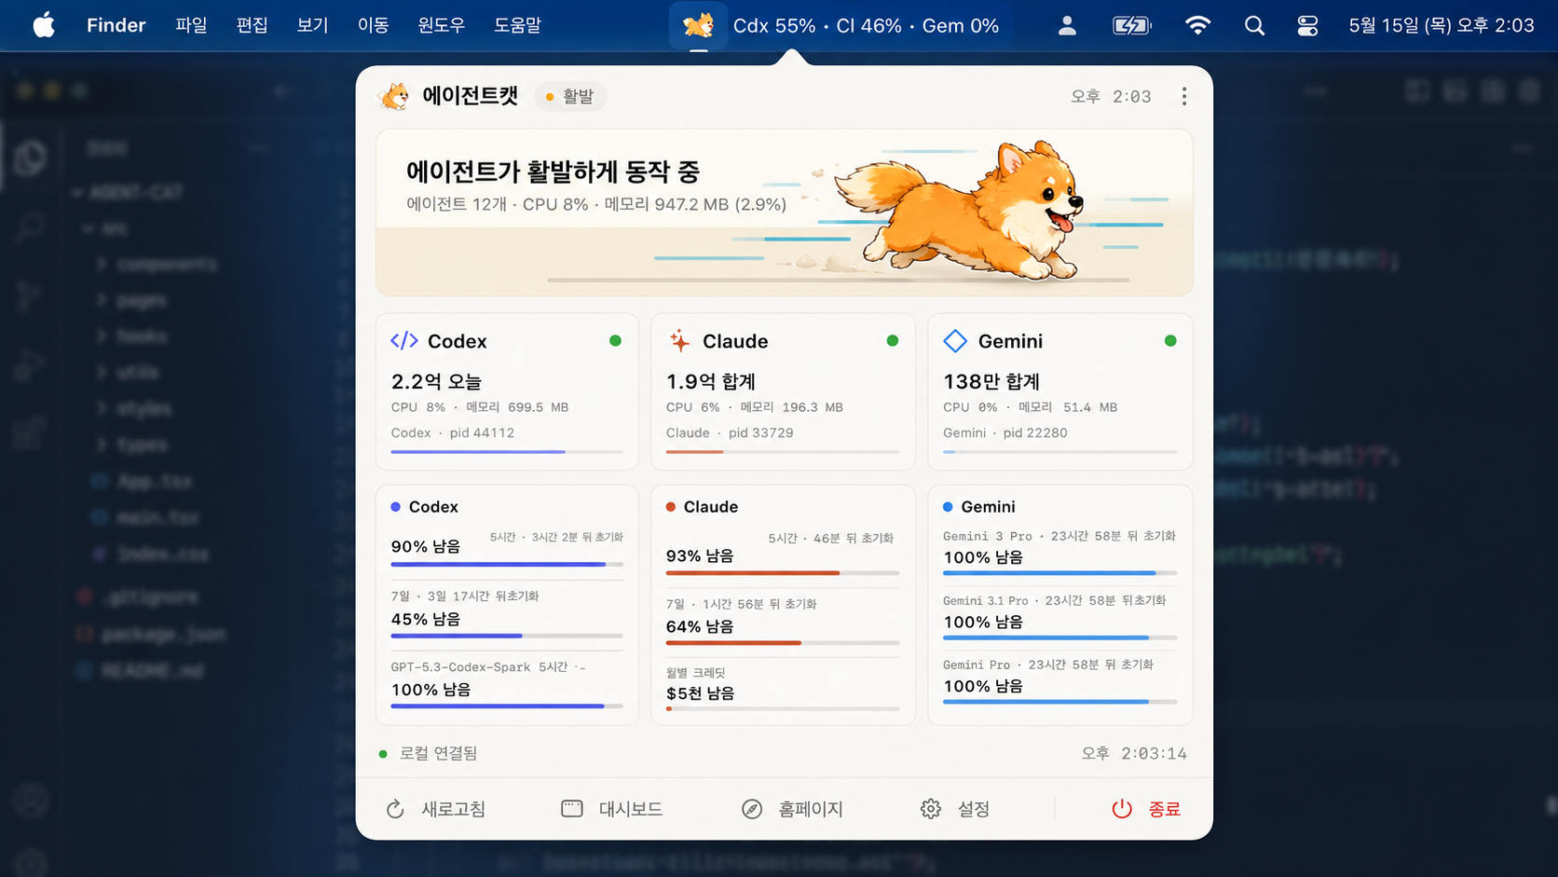Viewport: 1558px width, 877px height.
Task: Click the '2.2억 오늘' token count
Action: click(x=436, y=381)
